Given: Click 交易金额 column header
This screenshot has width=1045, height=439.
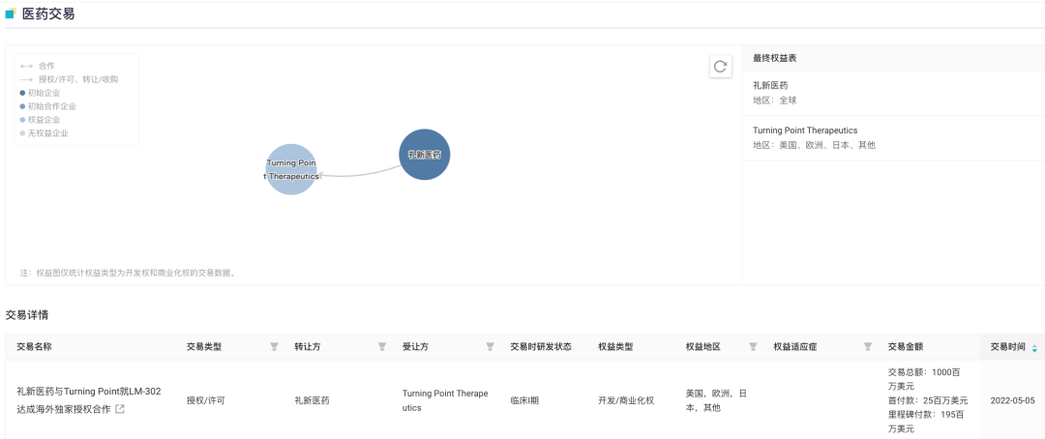Looking at the screenshot, I should click(905, 346).
